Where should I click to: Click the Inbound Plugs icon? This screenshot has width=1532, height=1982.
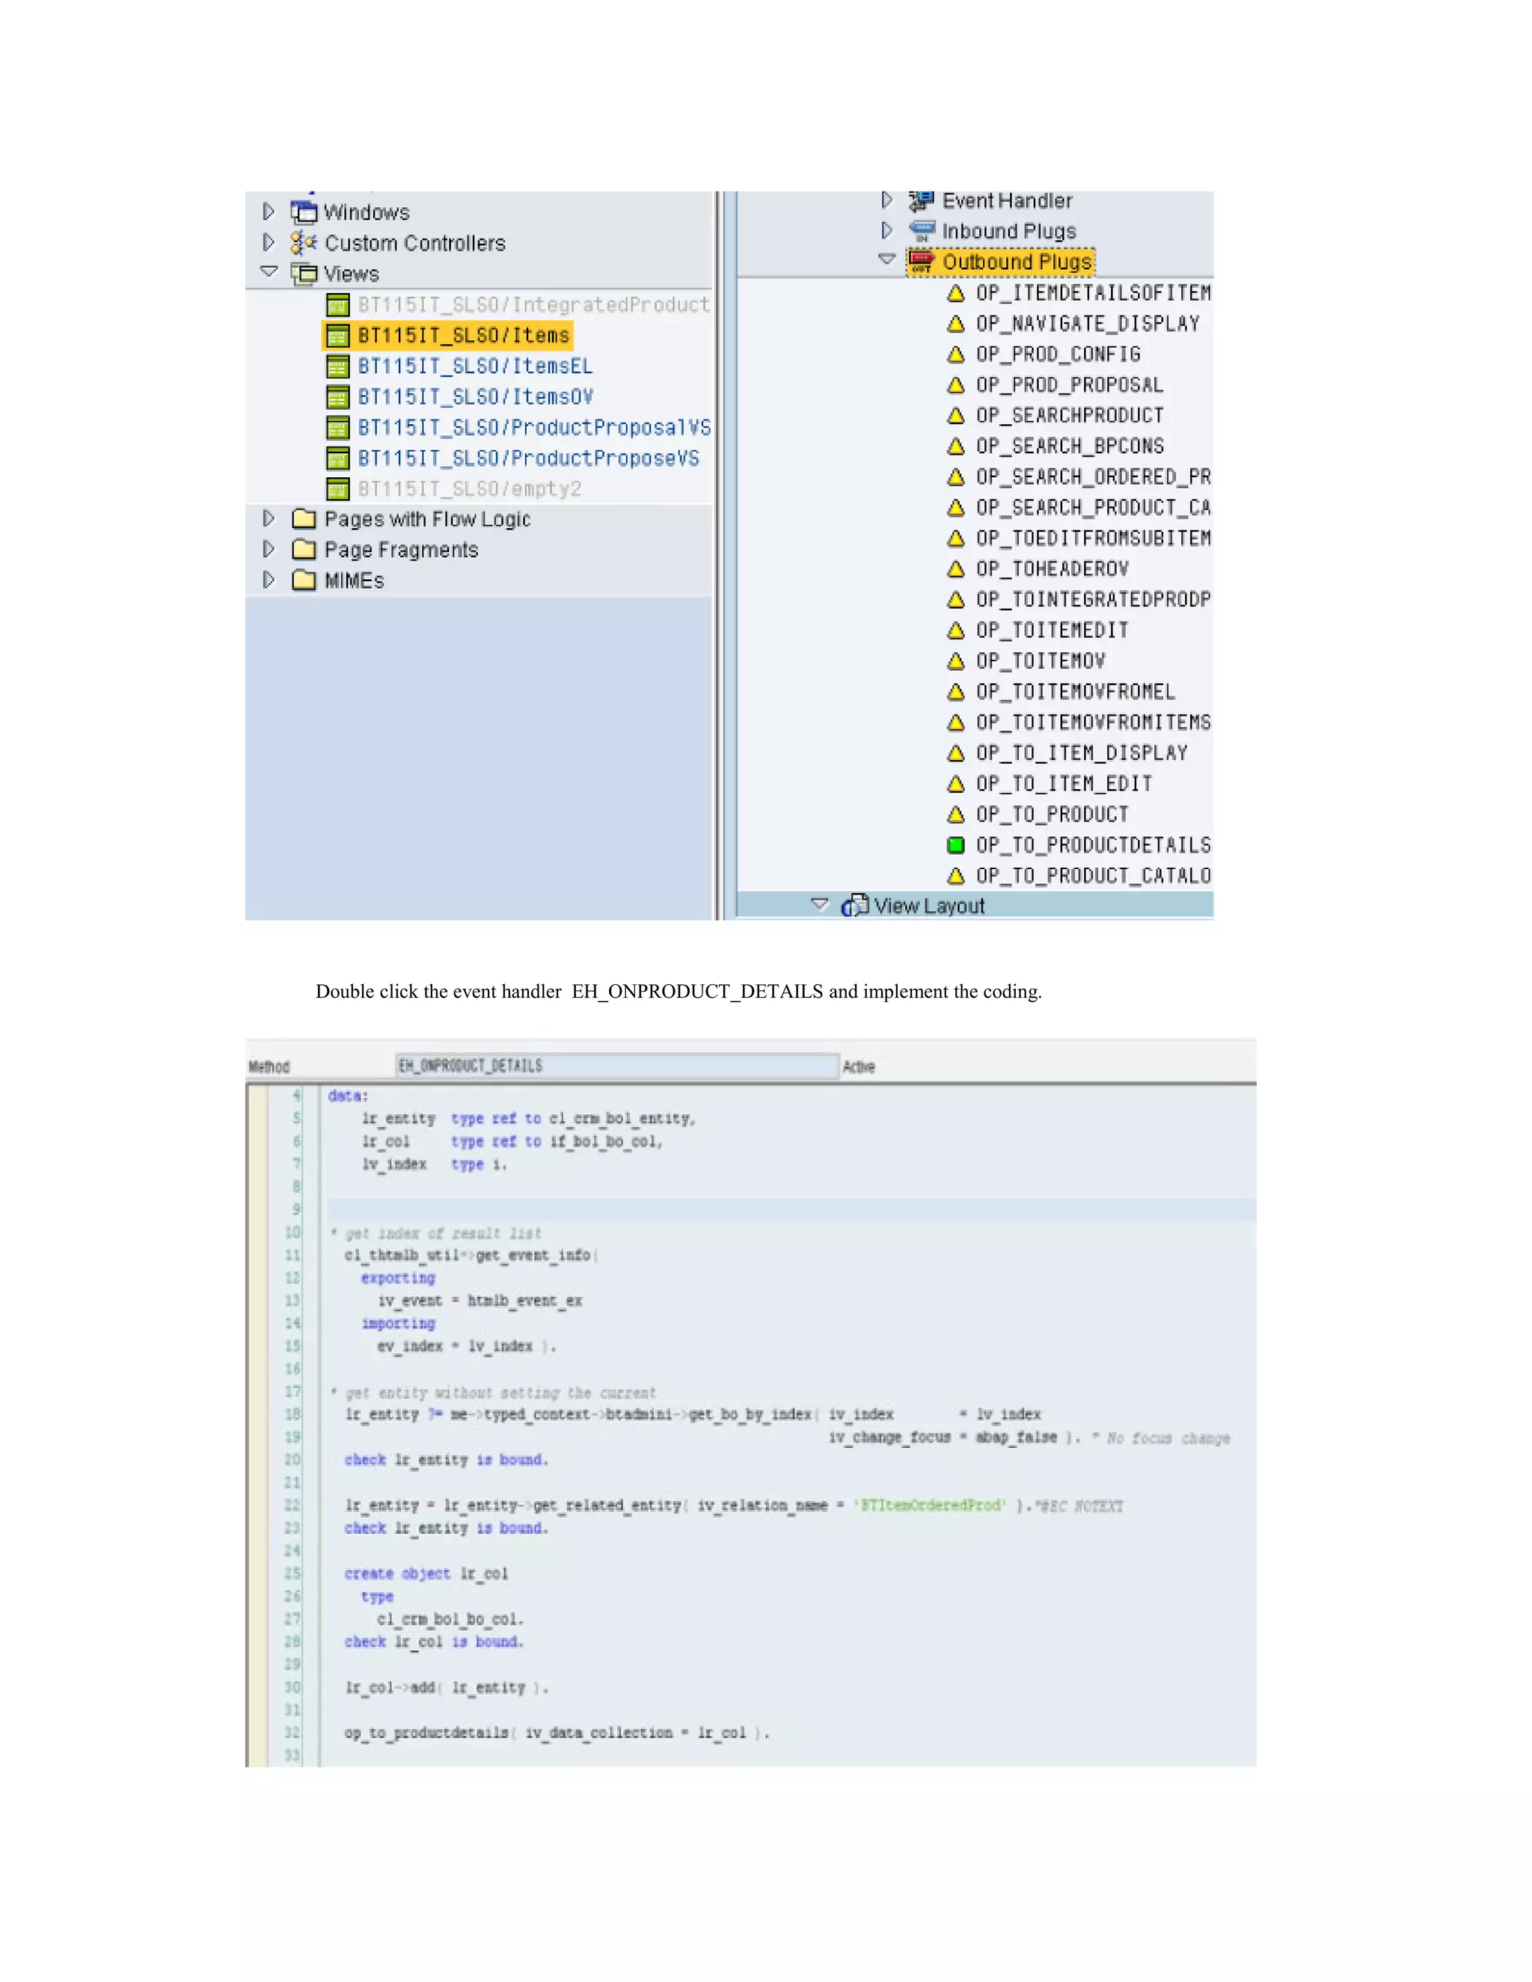click(922, 231)
